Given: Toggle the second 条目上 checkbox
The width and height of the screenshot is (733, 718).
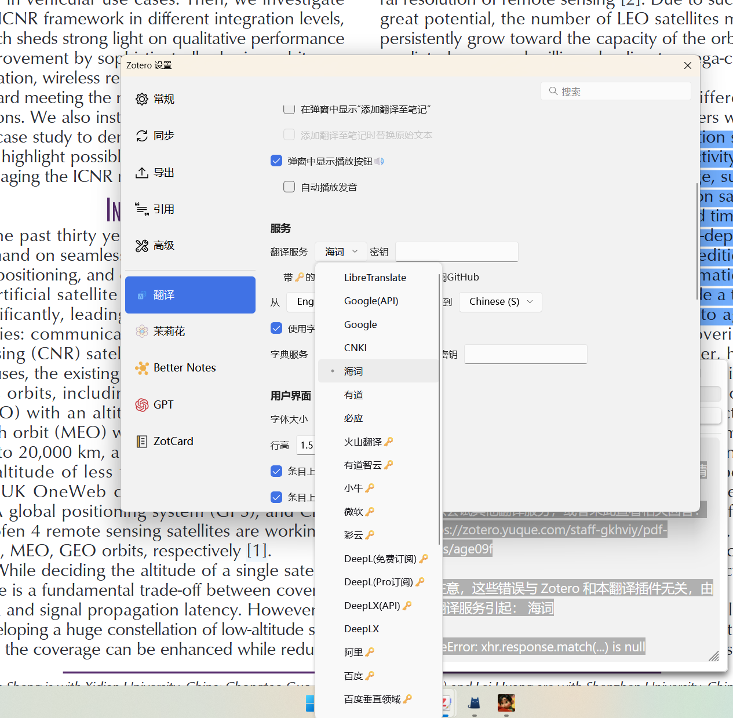Looking at the screenshot, I should click(x=276, y=497).
